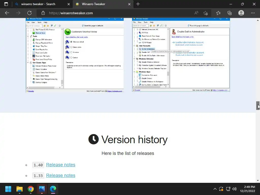Open the tab actions menu icon

[x=6, y=4]
